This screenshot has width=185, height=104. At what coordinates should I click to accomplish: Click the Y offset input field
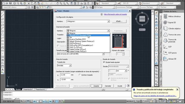click(65, 80)
